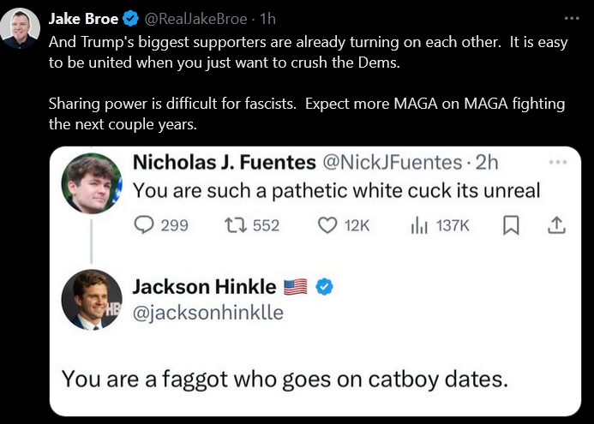Click the repost arrows icon
This screenshot has width=594, height=424.
[234, 225]
